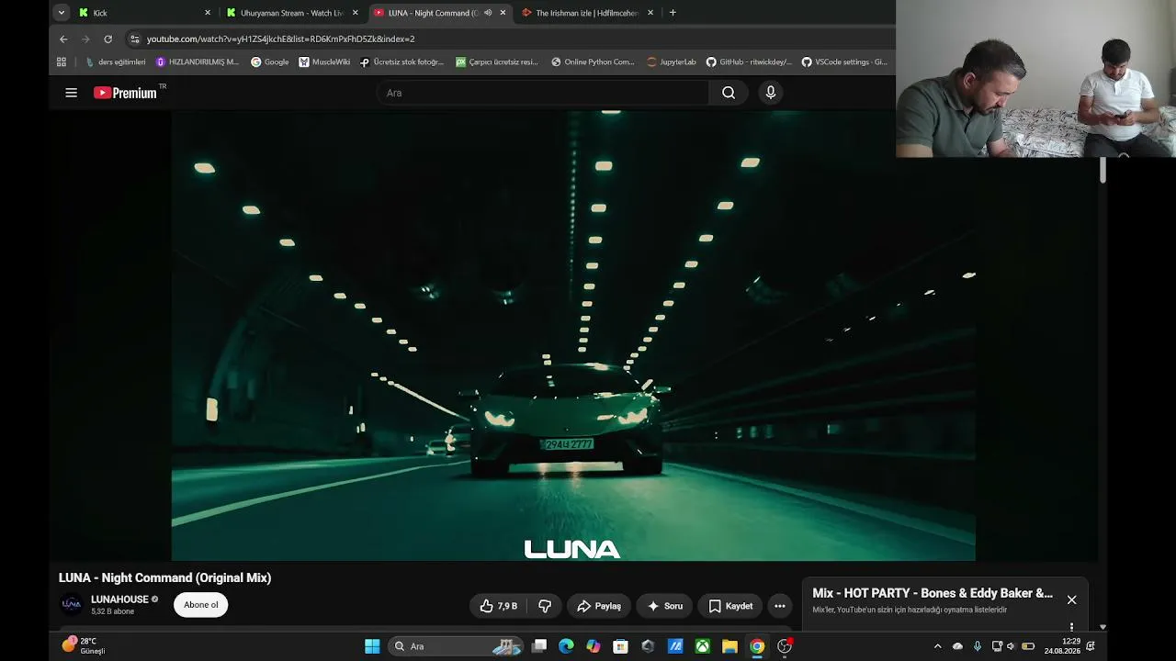Viewport: 1176px width, 661px height.
Task: Open the YouTube guide hamburger menu
Action: pos(71,93)
